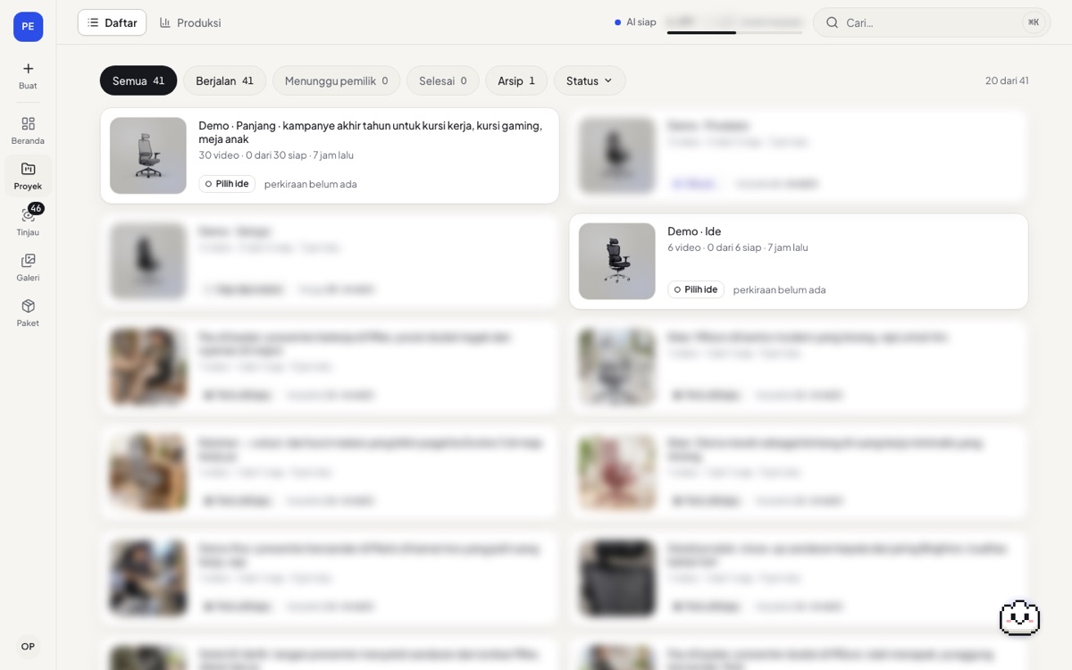Filter by Menunggu pemilik
The image size is (1072, 670).
(x=336, y=80)
